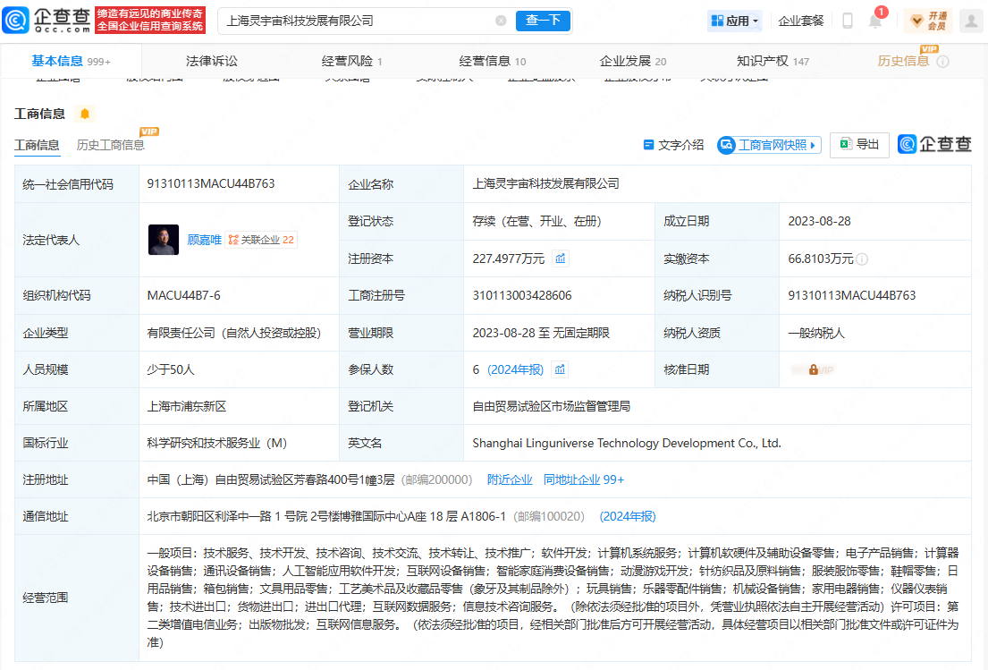Viewport: 988px width, 670px height.
Task: Click the company name search input field
Action: tap(358, 21)
